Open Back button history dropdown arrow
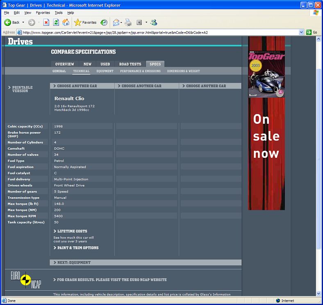Image resolution: width=323 pixels, height=305 pixels. pyautogui.click(x=23, y=22)
